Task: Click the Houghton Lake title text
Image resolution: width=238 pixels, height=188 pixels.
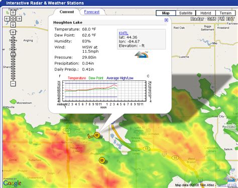Action: 68,23
